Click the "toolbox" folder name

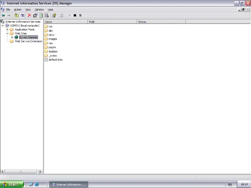coord(53,51)
